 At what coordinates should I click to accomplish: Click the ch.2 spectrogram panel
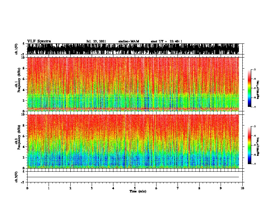click(x=133, y=141)
